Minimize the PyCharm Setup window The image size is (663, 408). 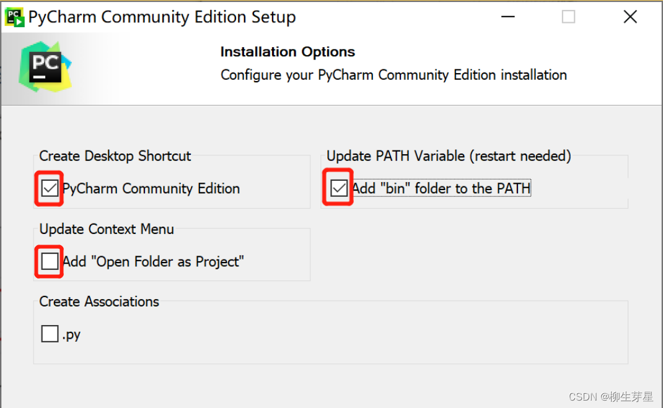point(508,17)
